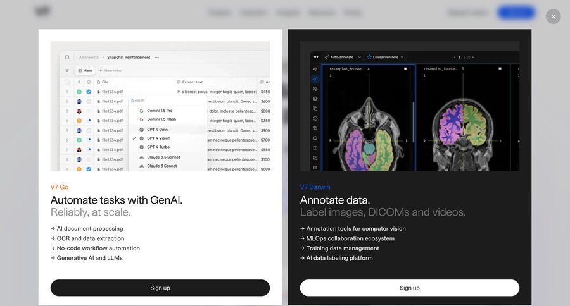Screen dimensions: 570x306
Task: Click the 'AI data labeling platform' line
Action: (336, 258)
